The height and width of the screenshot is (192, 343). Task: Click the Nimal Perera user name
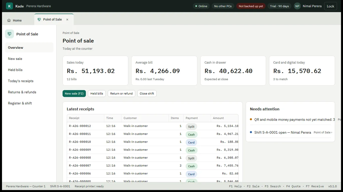click(312, 6)
